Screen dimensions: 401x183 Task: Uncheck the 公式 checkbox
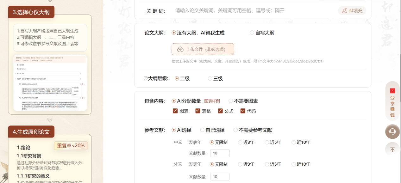(220, 111)
